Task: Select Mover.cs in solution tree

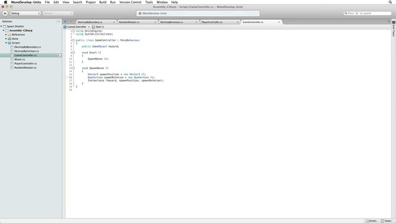Action: coord(19,59)
